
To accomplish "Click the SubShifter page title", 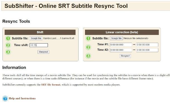I will pos(66,6).
